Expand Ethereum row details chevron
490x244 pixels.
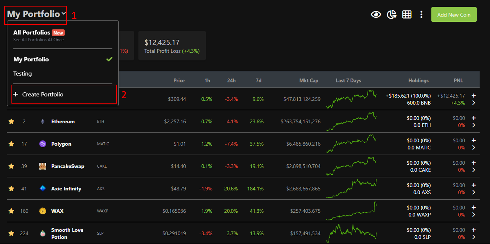tap(474, 125)
